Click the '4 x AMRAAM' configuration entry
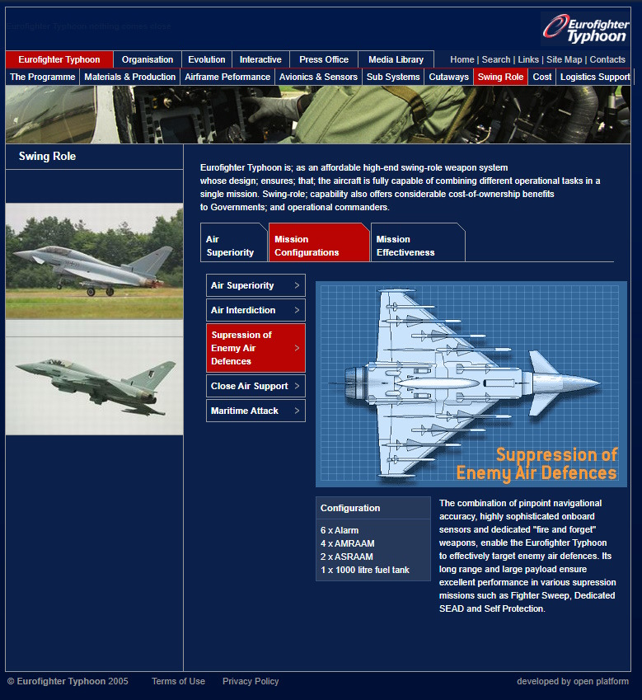Screen dimensions: 642x700 coord(348,543)
